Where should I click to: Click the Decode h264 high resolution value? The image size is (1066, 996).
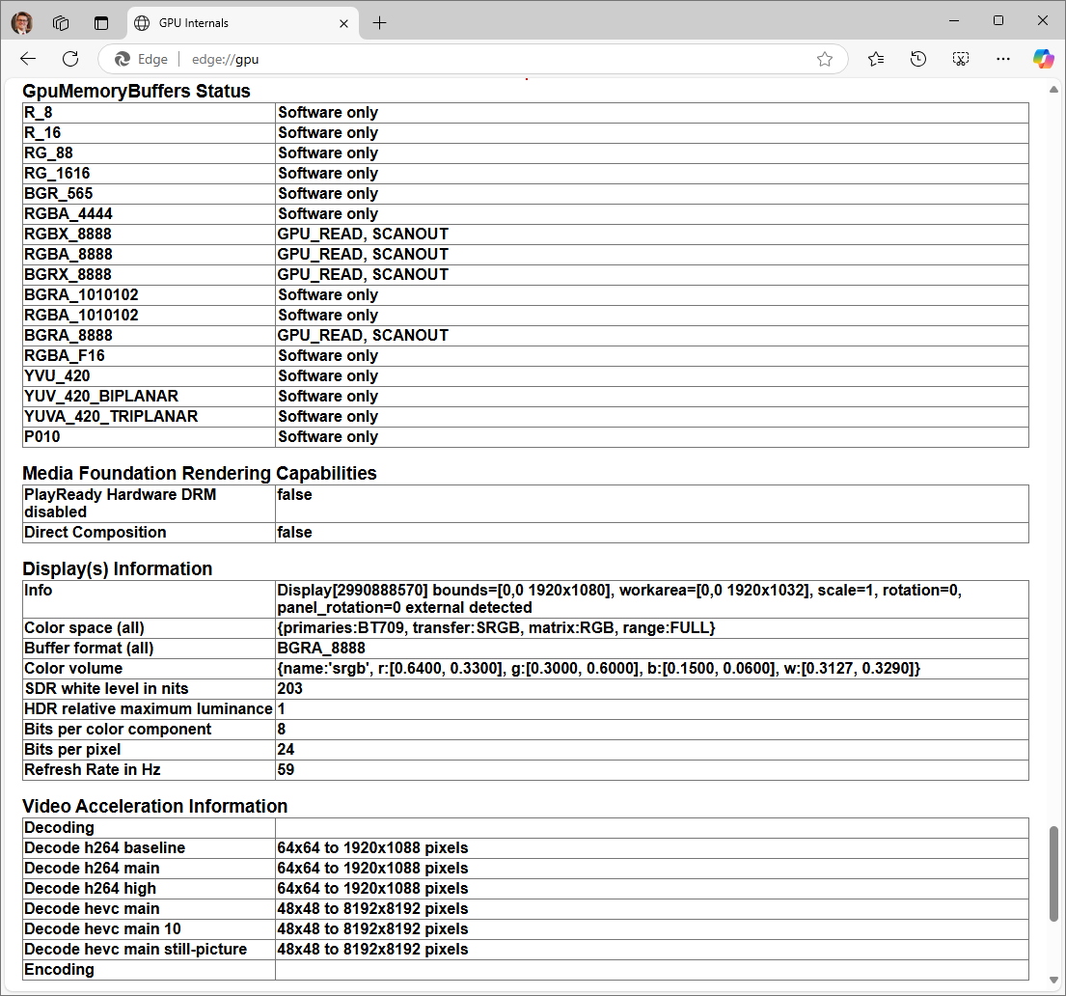point(372,889)
